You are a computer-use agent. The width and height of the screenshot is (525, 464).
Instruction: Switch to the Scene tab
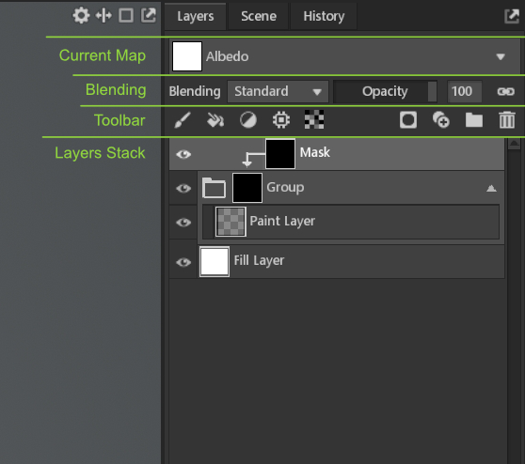point(259,16)
